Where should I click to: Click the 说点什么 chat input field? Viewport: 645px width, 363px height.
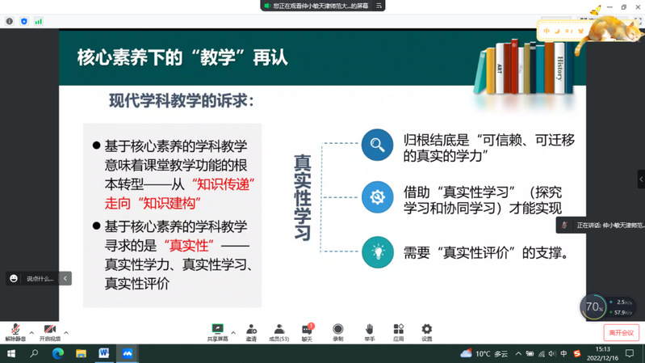click(40, 278)
